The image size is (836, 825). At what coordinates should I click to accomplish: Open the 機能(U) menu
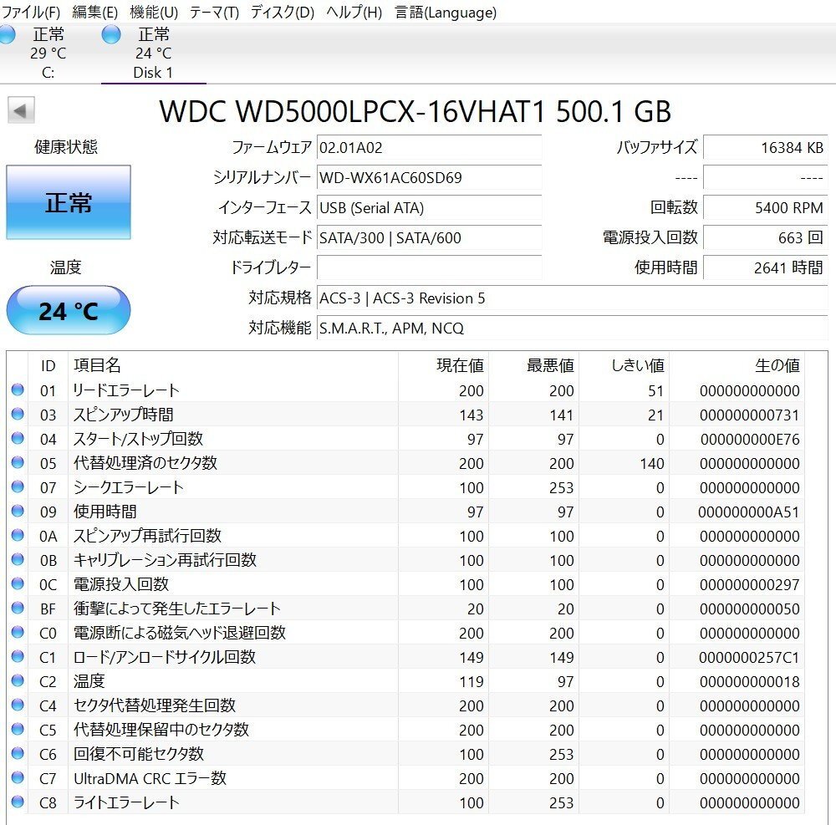coord(154,12)
